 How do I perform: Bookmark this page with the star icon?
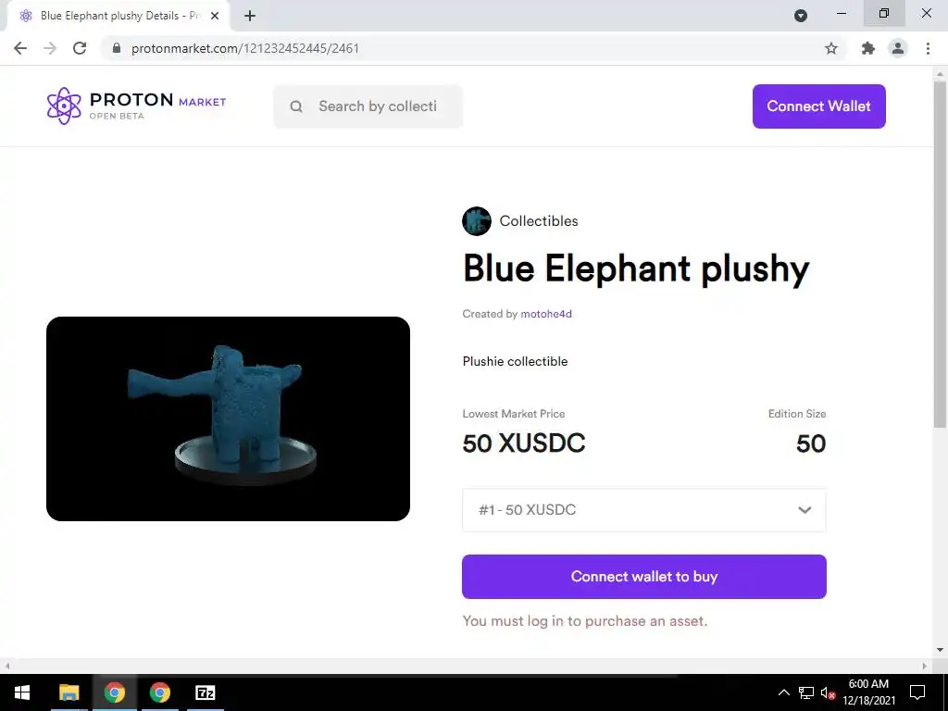(831, 48)
